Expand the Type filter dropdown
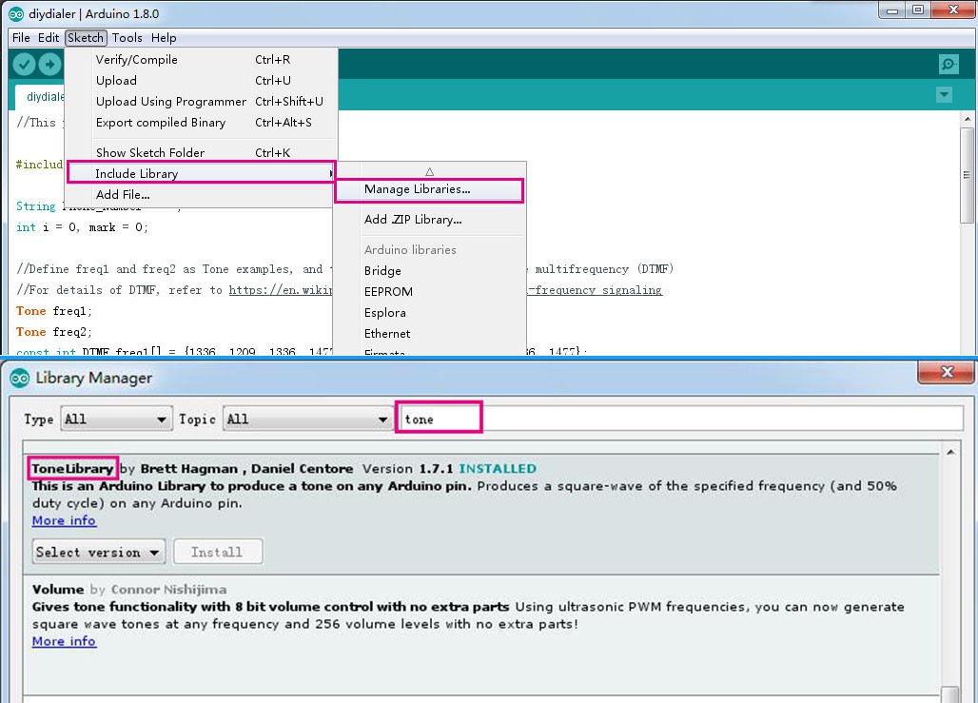 click(115, 420)
